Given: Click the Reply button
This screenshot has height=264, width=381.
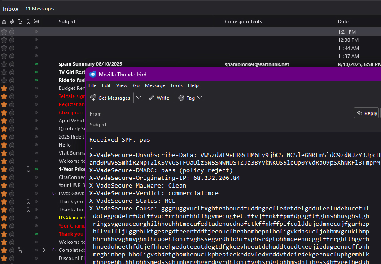Looking at the screenshot, I should [x=366, y=113].
